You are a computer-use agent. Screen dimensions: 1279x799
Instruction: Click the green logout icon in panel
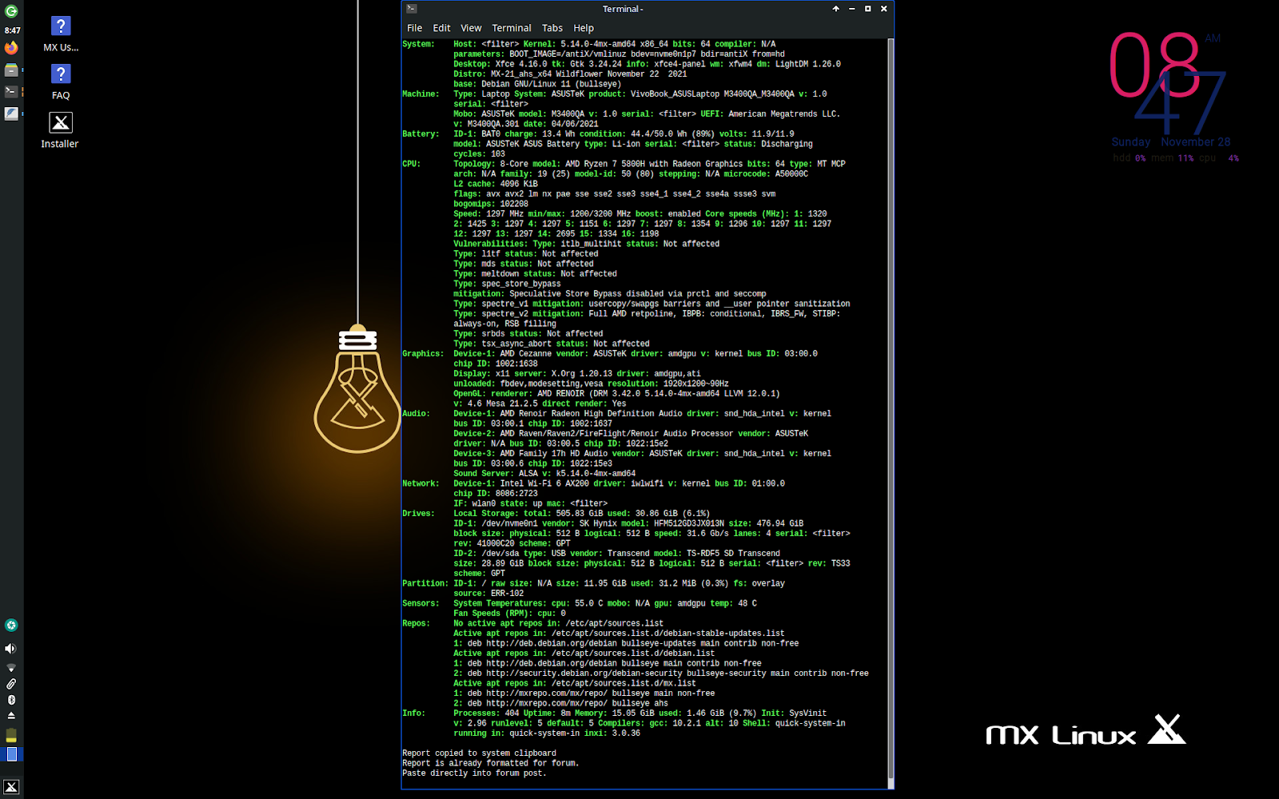coord(11,11)
